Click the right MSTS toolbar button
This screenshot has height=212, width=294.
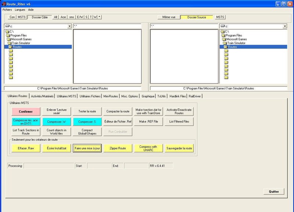[x=220, y=17]
